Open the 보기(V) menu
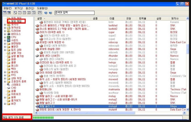The image size is (191, 122). 19,8
